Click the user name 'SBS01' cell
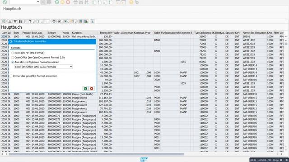289x162 pixels. tap(246, 36)
